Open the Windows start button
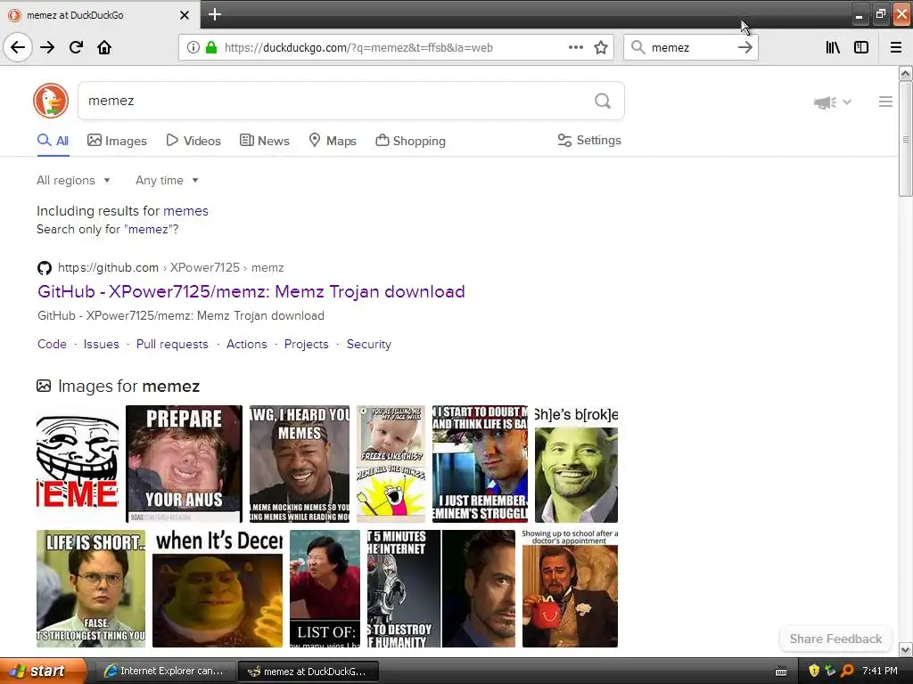 (x=43, y=671)
